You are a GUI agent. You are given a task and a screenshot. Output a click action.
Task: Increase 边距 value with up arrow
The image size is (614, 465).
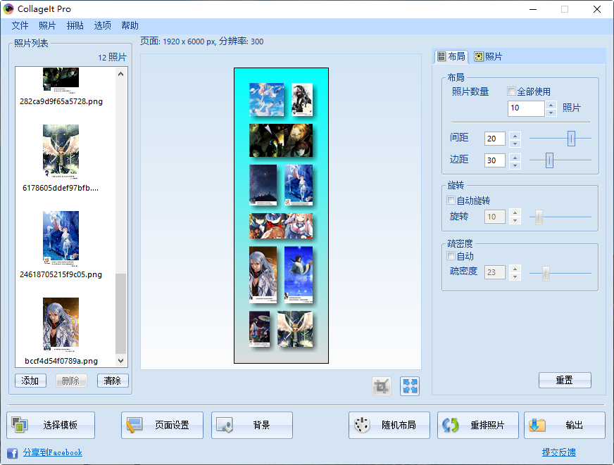pyautogui.click(x=515, y=157)
